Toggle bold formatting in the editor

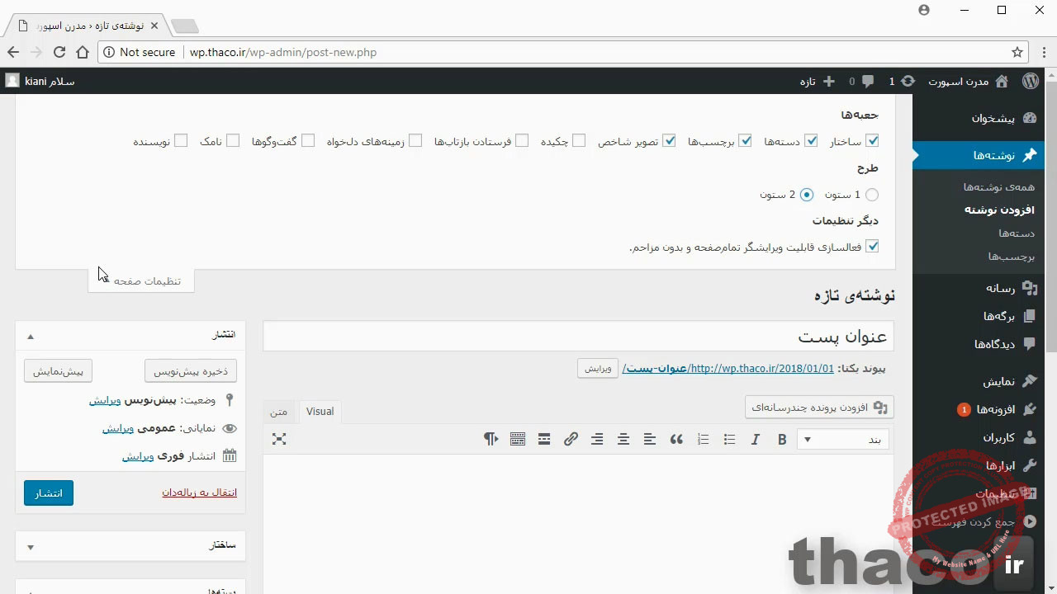[782, 439]
